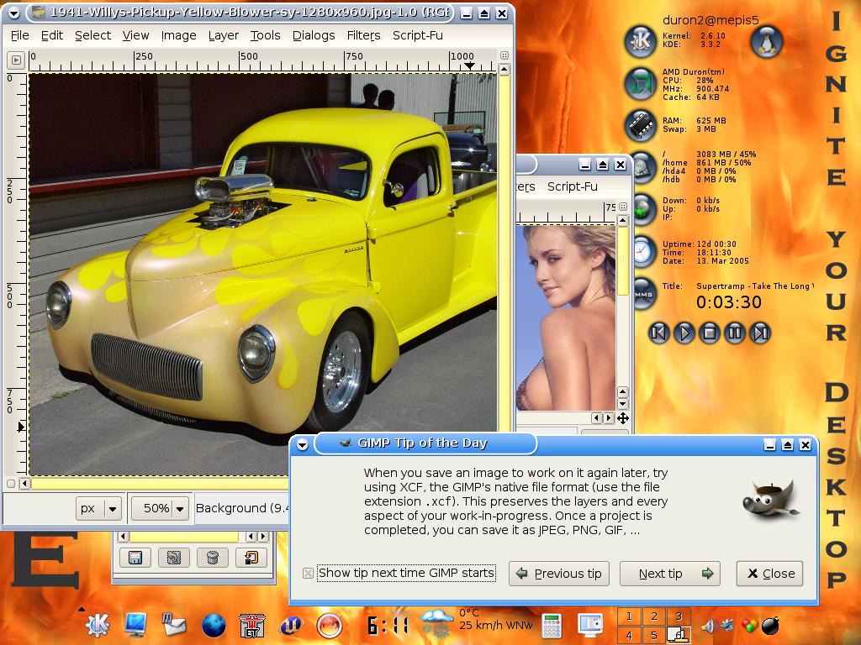This screenshot has width=861, height=645.
Task: Click the trash can delete icon
Action: pos(212,557)
